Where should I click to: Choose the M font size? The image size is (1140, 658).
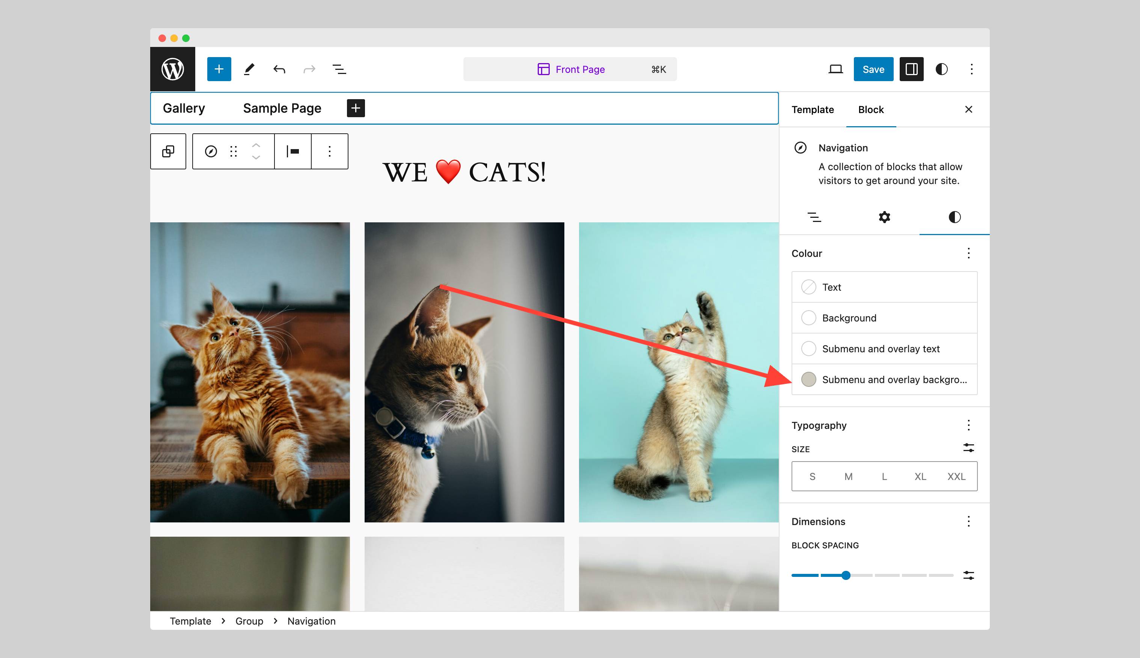(x=848, y=476)
